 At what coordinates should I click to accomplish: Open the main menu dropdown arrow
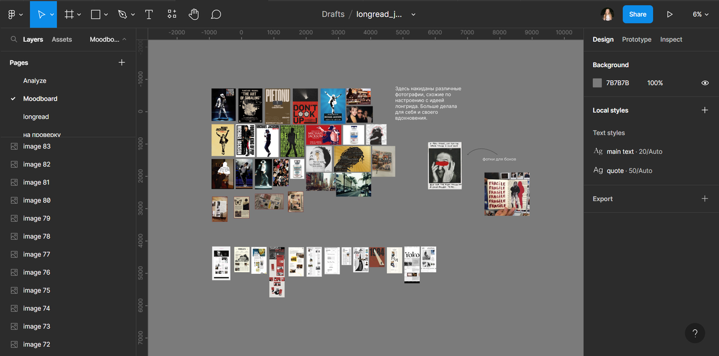click(x=22, y=14)
